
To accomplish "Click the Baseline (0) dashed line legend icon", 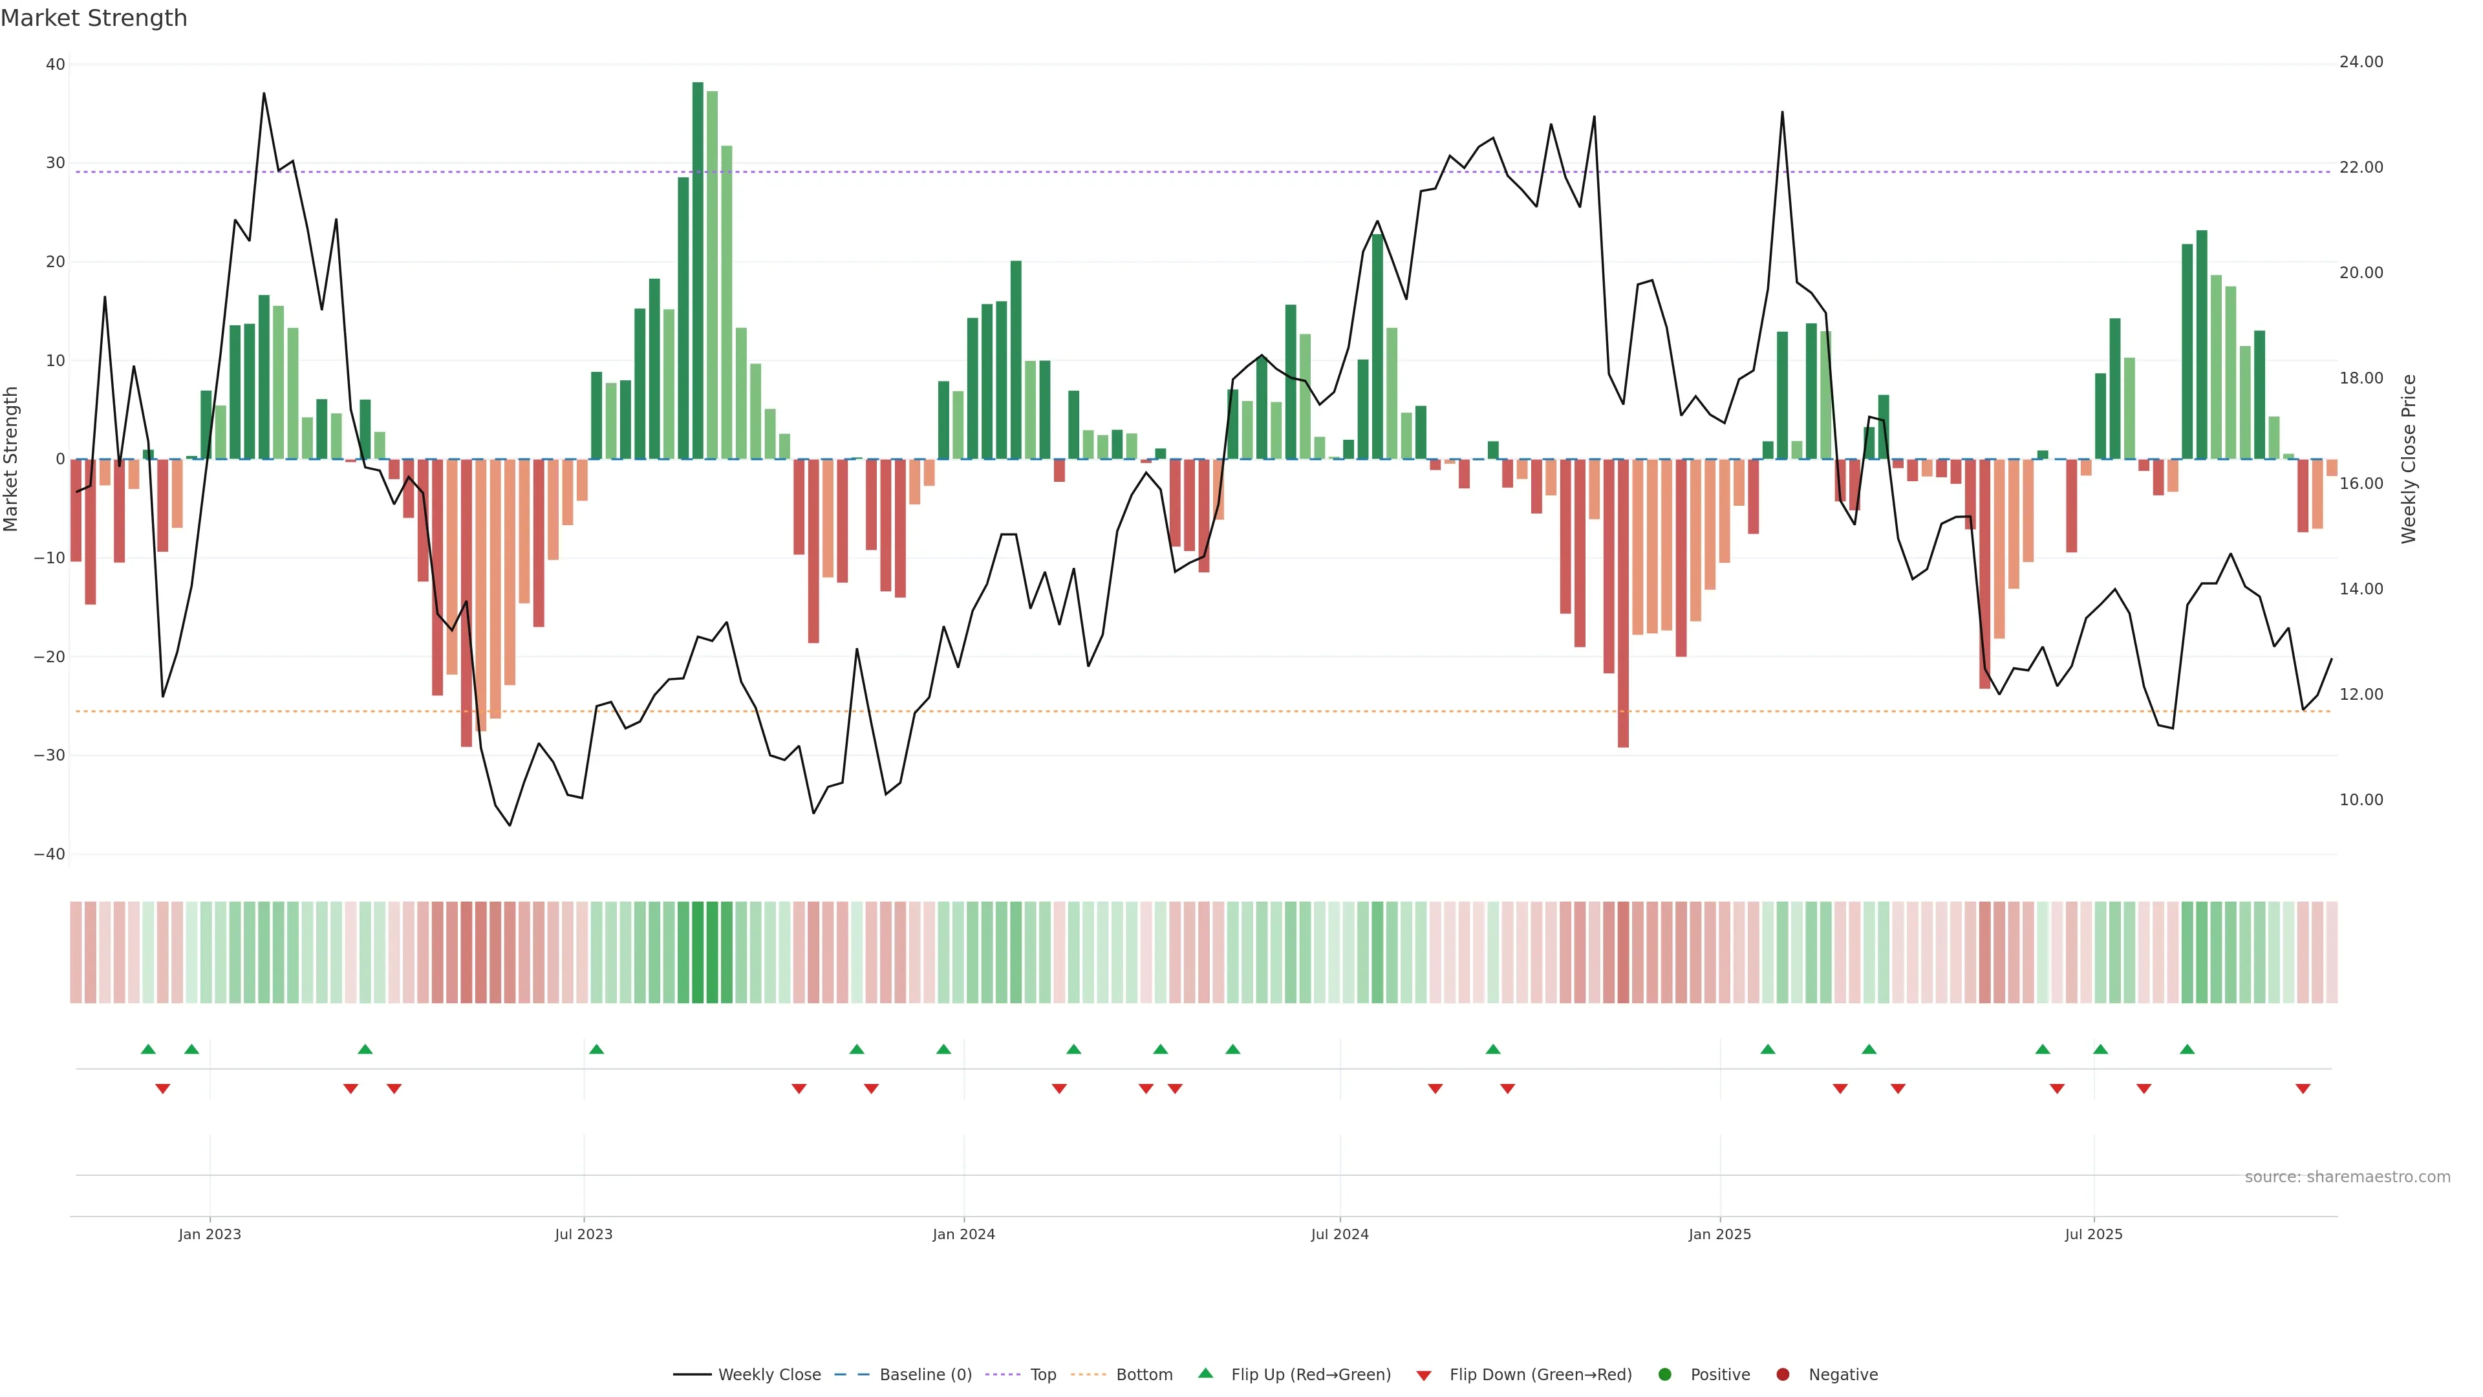I will (x=851, y=1375).
